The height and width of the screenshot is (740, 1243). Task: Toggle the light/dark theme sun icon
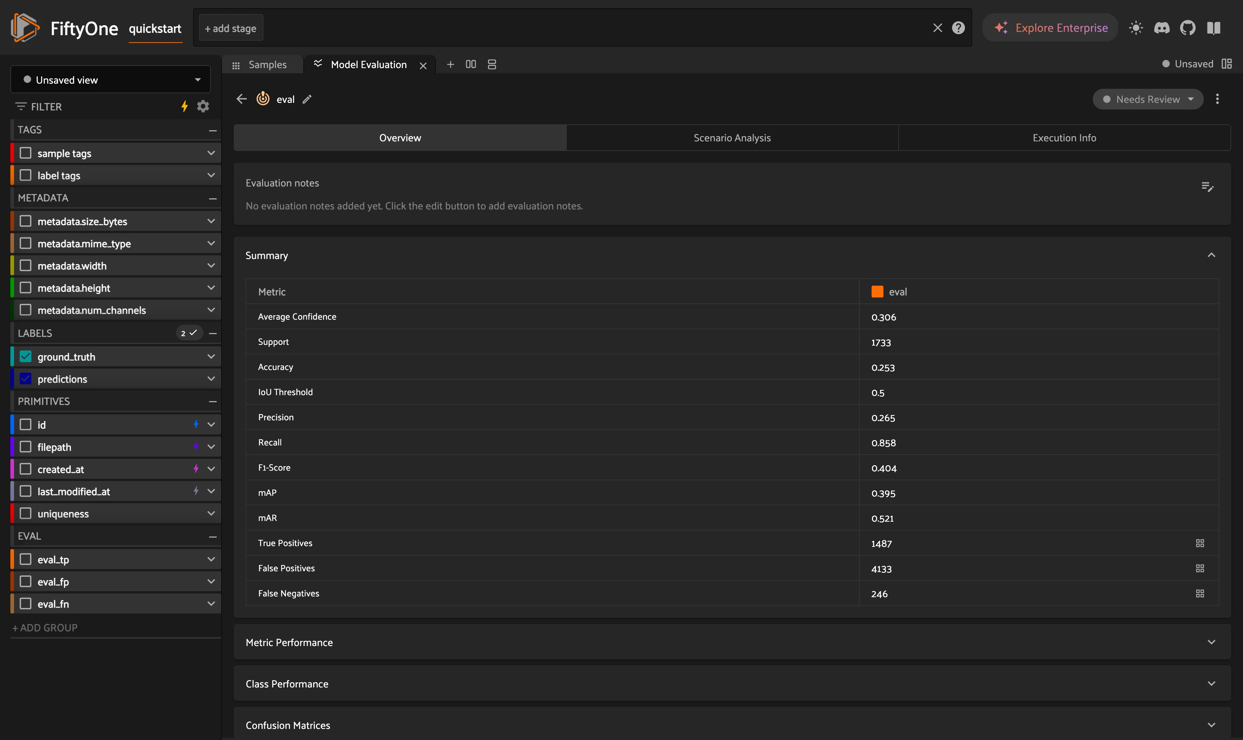click(x=1136, y=28)
